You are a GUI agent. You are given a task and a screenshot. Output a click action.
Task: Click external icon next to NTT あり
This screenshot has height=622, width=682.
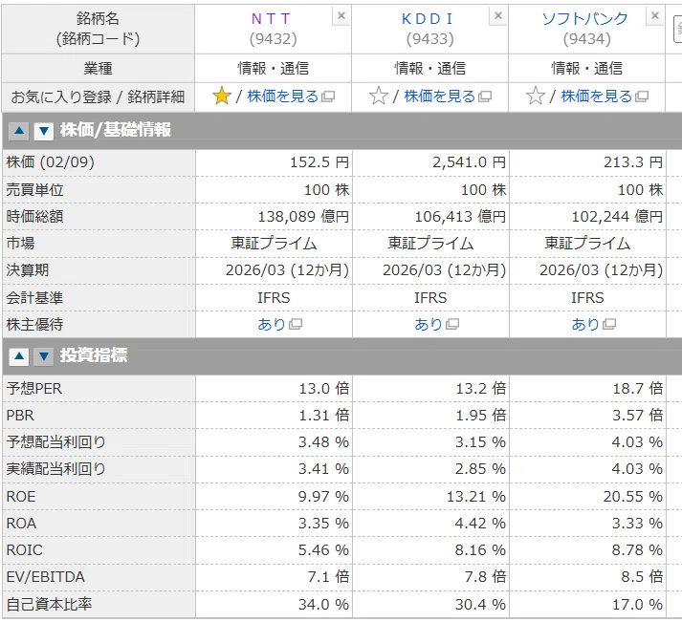click(x=296, y=324)
